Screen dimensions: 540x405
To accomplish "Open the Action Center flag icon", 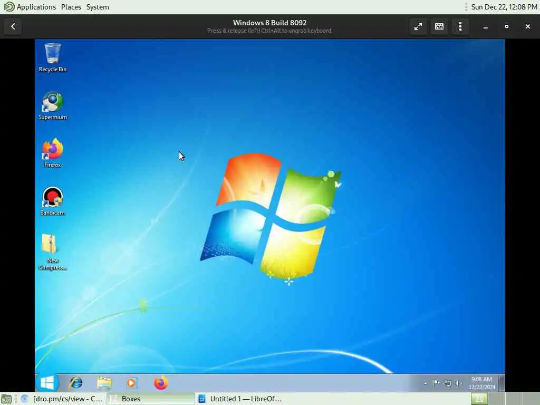I will coord(436,383).
